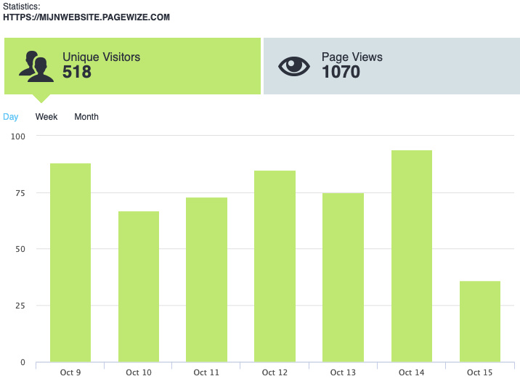The height and width of the screenshot is (384, 520).
Task: Click the Oct 14 axis label
Action: tap(411, 372)
